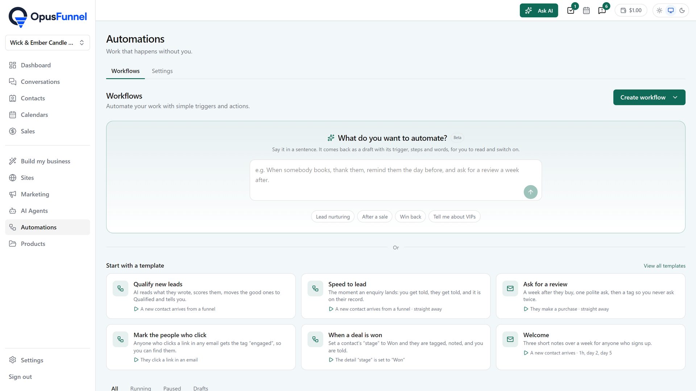The width and height of the screenshot is (696, 391).
Task: Open the notifications message icon with badge 6
Action: pyautogui.click(x=602, y=10)
